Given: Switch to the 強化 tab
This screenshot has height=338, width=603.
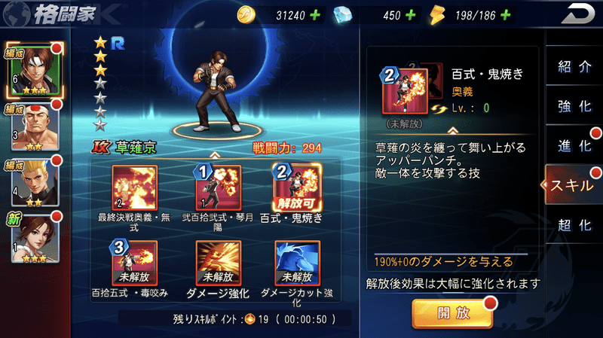Looking at the screenshot, I should point(574,106).
